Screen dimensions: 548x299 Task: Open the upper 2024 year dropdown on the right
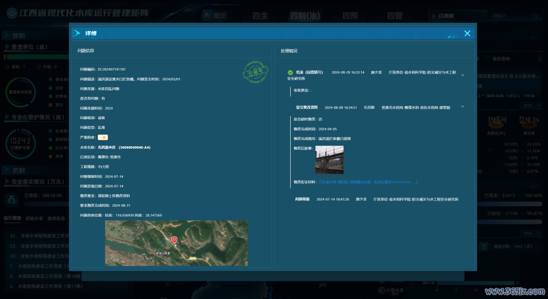click(x=531, y=105)
